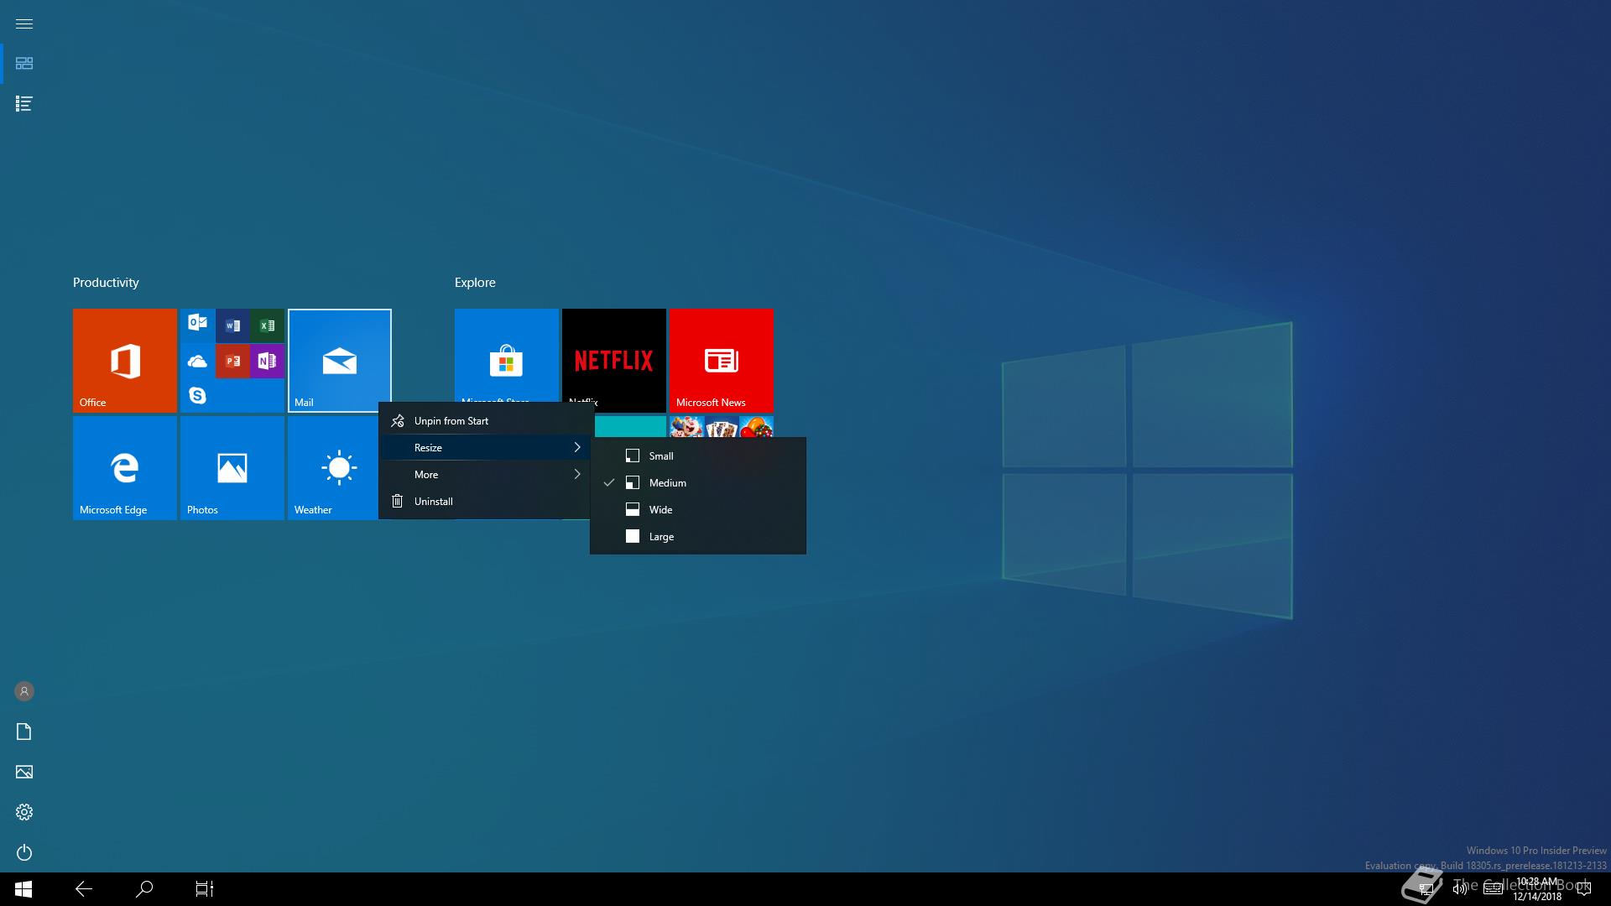Image resolution: width=1611 pixels, height=906 pixels.
Task: Open the Action Center notifications icon
Action: [x=1583, y=889]
